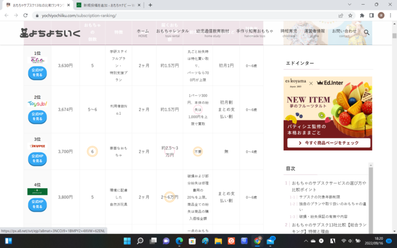Open the 幼児通信教育教材 menu item

click(x=212, y=33)
